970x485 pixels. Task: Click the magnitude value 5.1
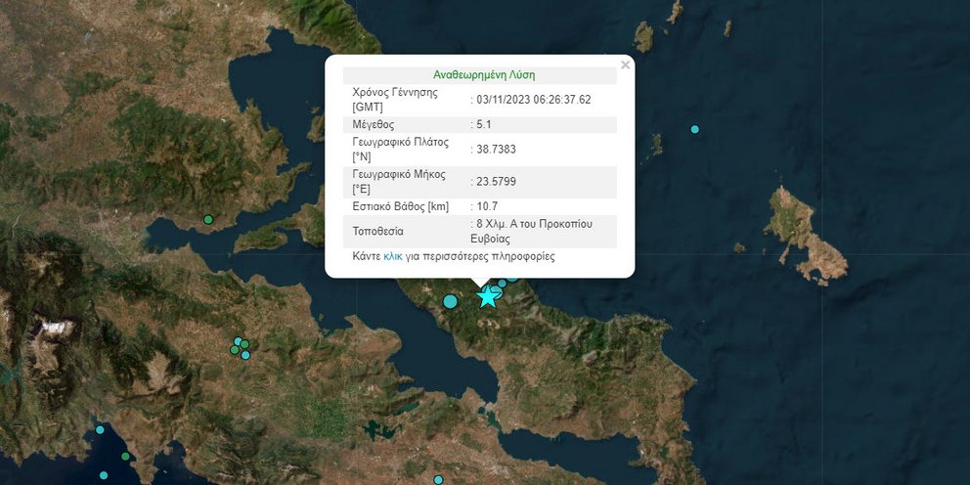[484, 125]
